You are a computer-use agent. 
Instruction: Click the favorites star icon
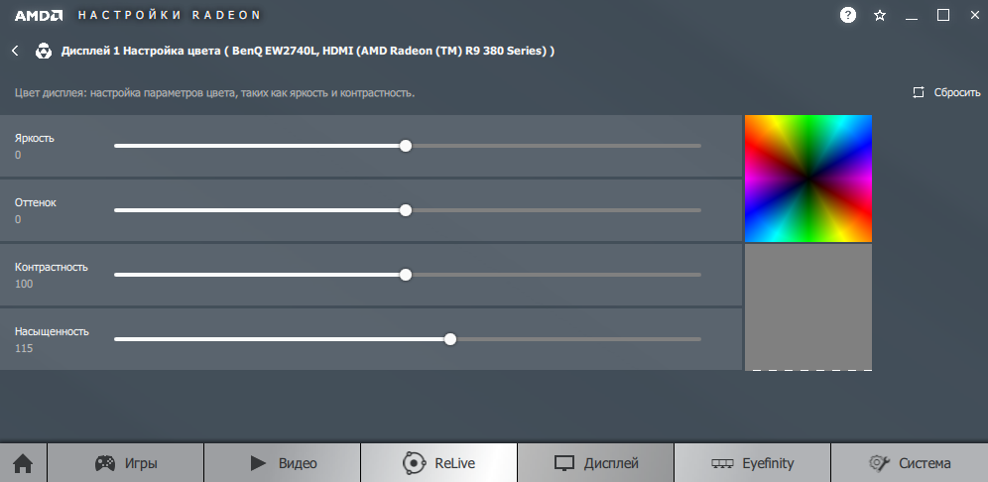(880, 15)
